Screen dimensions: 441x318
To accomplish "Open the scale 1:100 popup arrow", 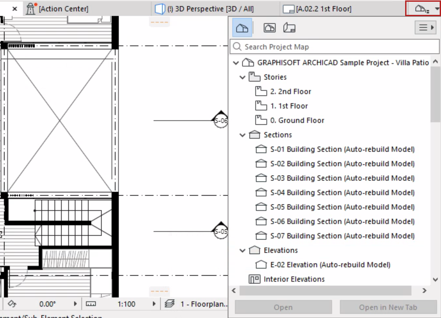I will (154, 304).
